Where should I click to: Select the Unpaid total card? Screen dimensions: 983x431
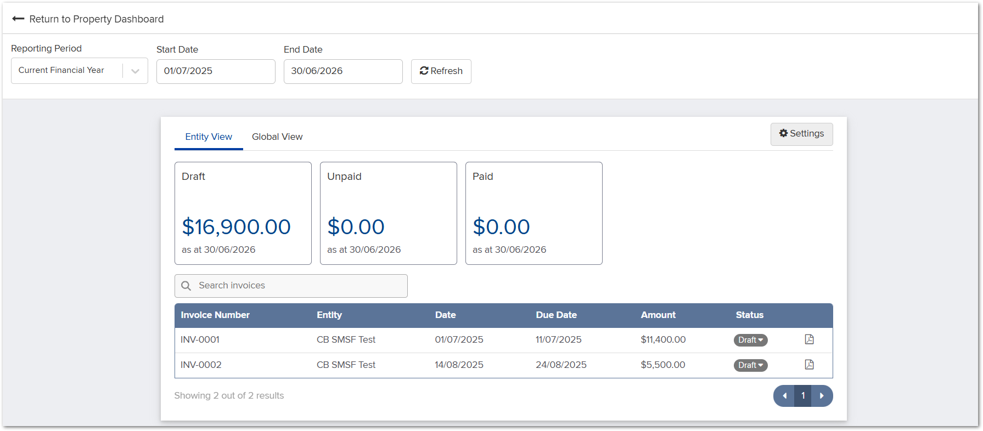click(388, 213)
